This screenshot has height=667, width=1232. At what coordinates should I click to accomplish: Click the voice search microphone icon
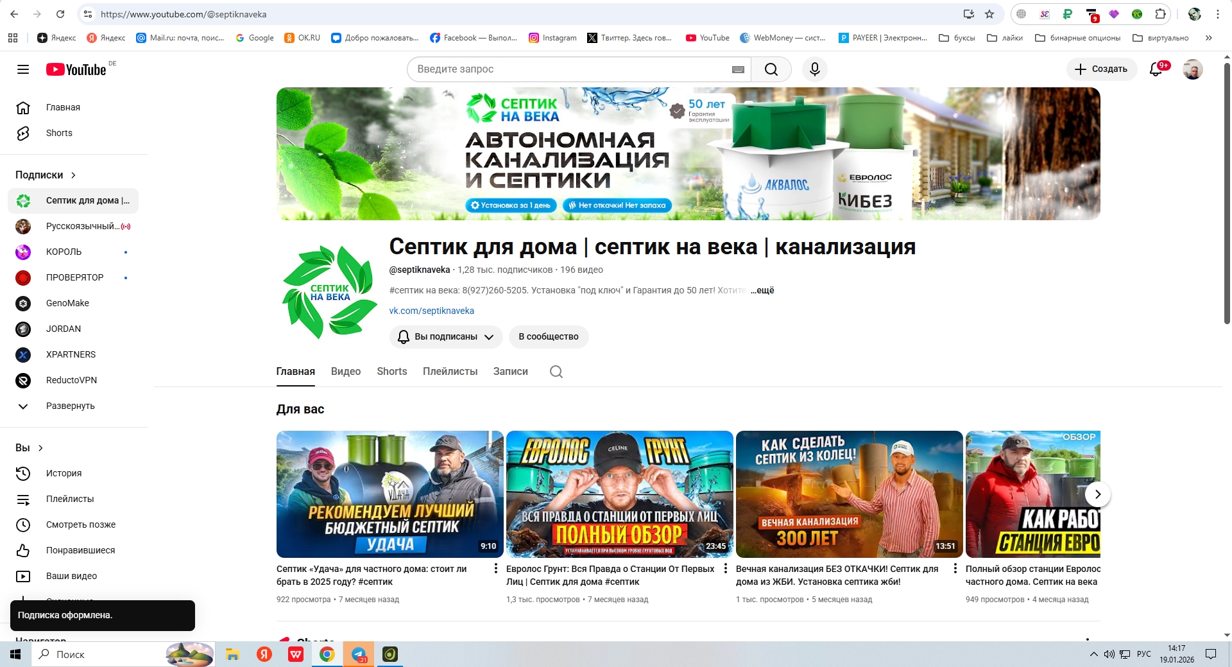[x=814, y=69]
